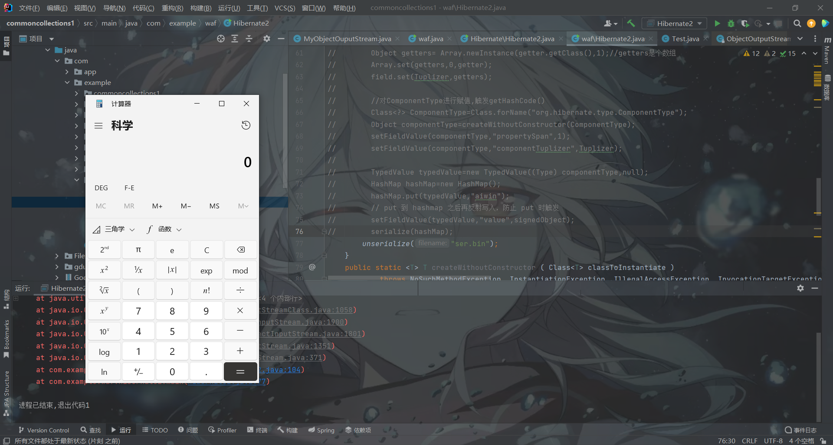The width and height of the screenshot is (833, 445).
Task: Switch to MyObjectOuputStream.java tab
Action: coord(347,39)
